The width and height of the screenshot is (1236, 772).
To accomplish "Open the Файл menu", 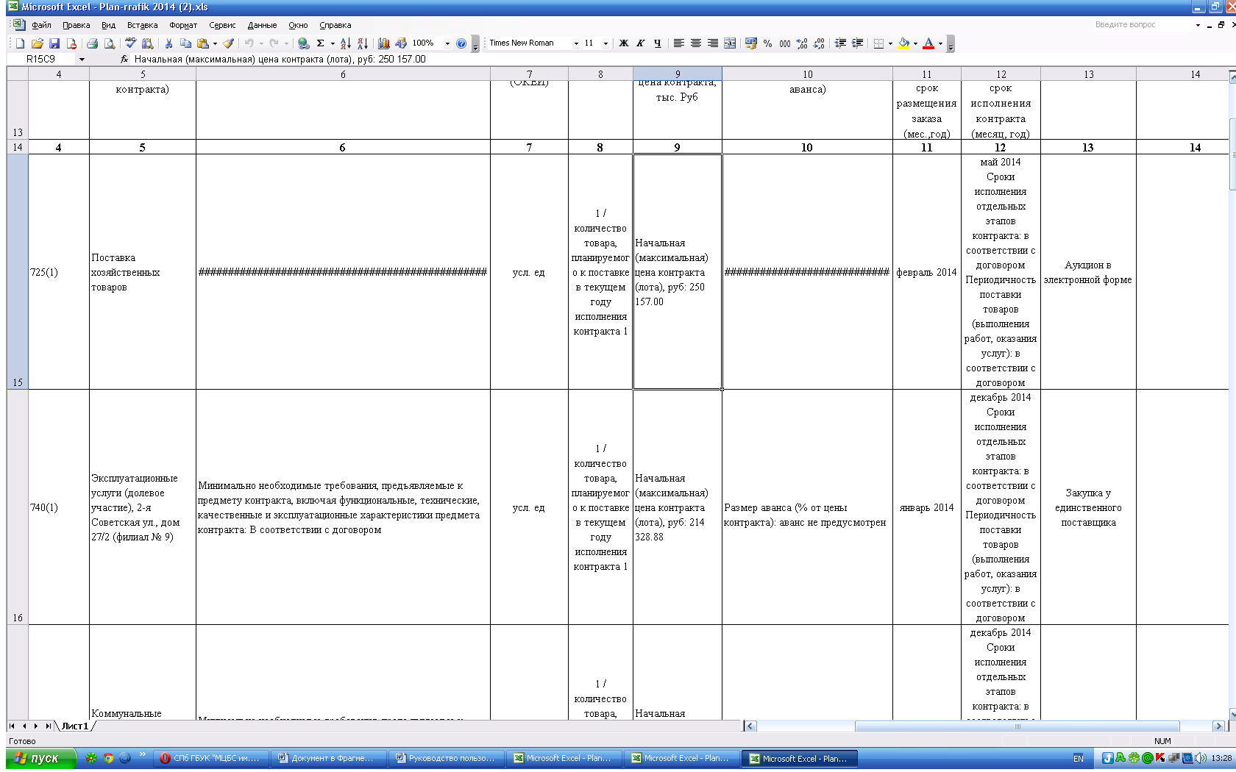I will (41, 25).
